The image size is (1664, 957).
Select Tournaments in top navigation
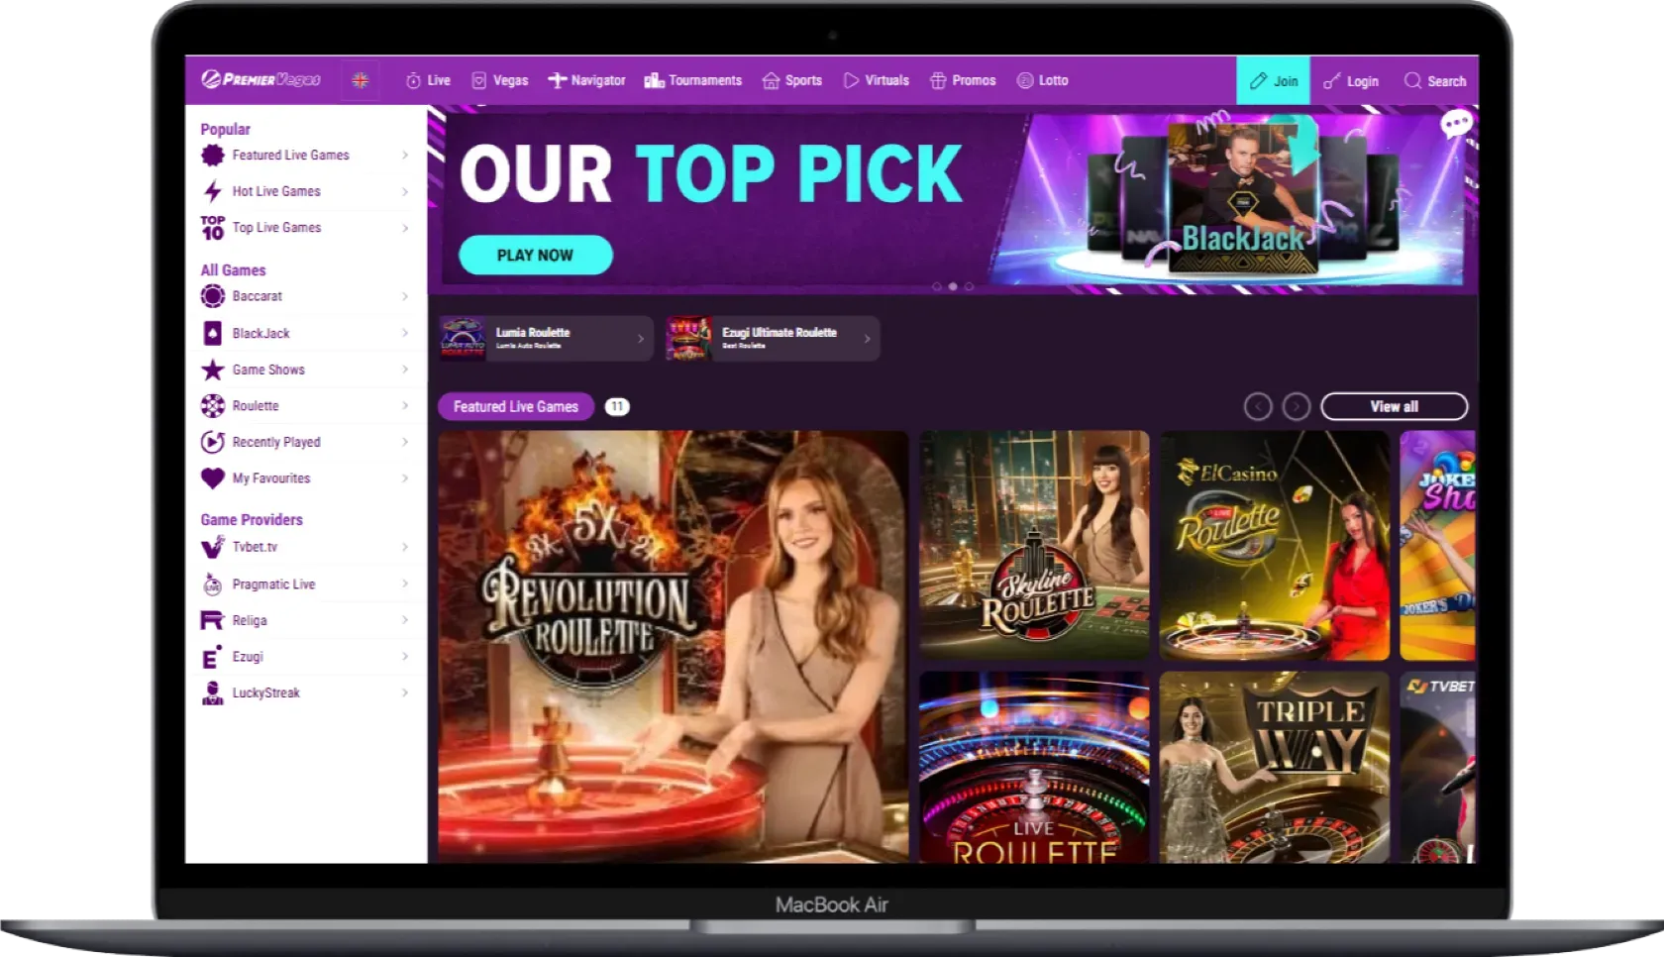click(692, 80)
